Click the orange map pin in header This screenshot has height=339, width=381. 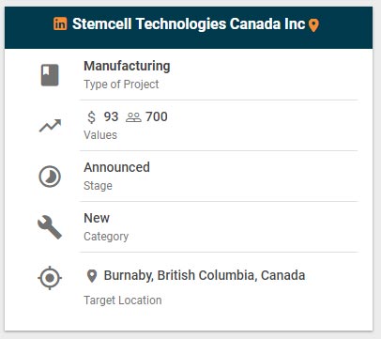tap(313, 25)
